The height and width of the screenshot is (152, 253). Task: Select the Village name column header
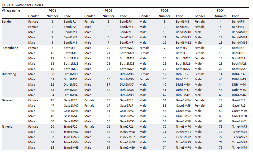point(11,11)
